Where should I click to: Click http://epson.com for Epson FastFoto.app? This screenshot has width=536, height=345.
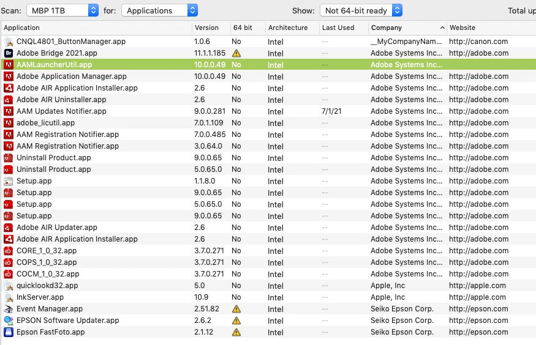478,332
